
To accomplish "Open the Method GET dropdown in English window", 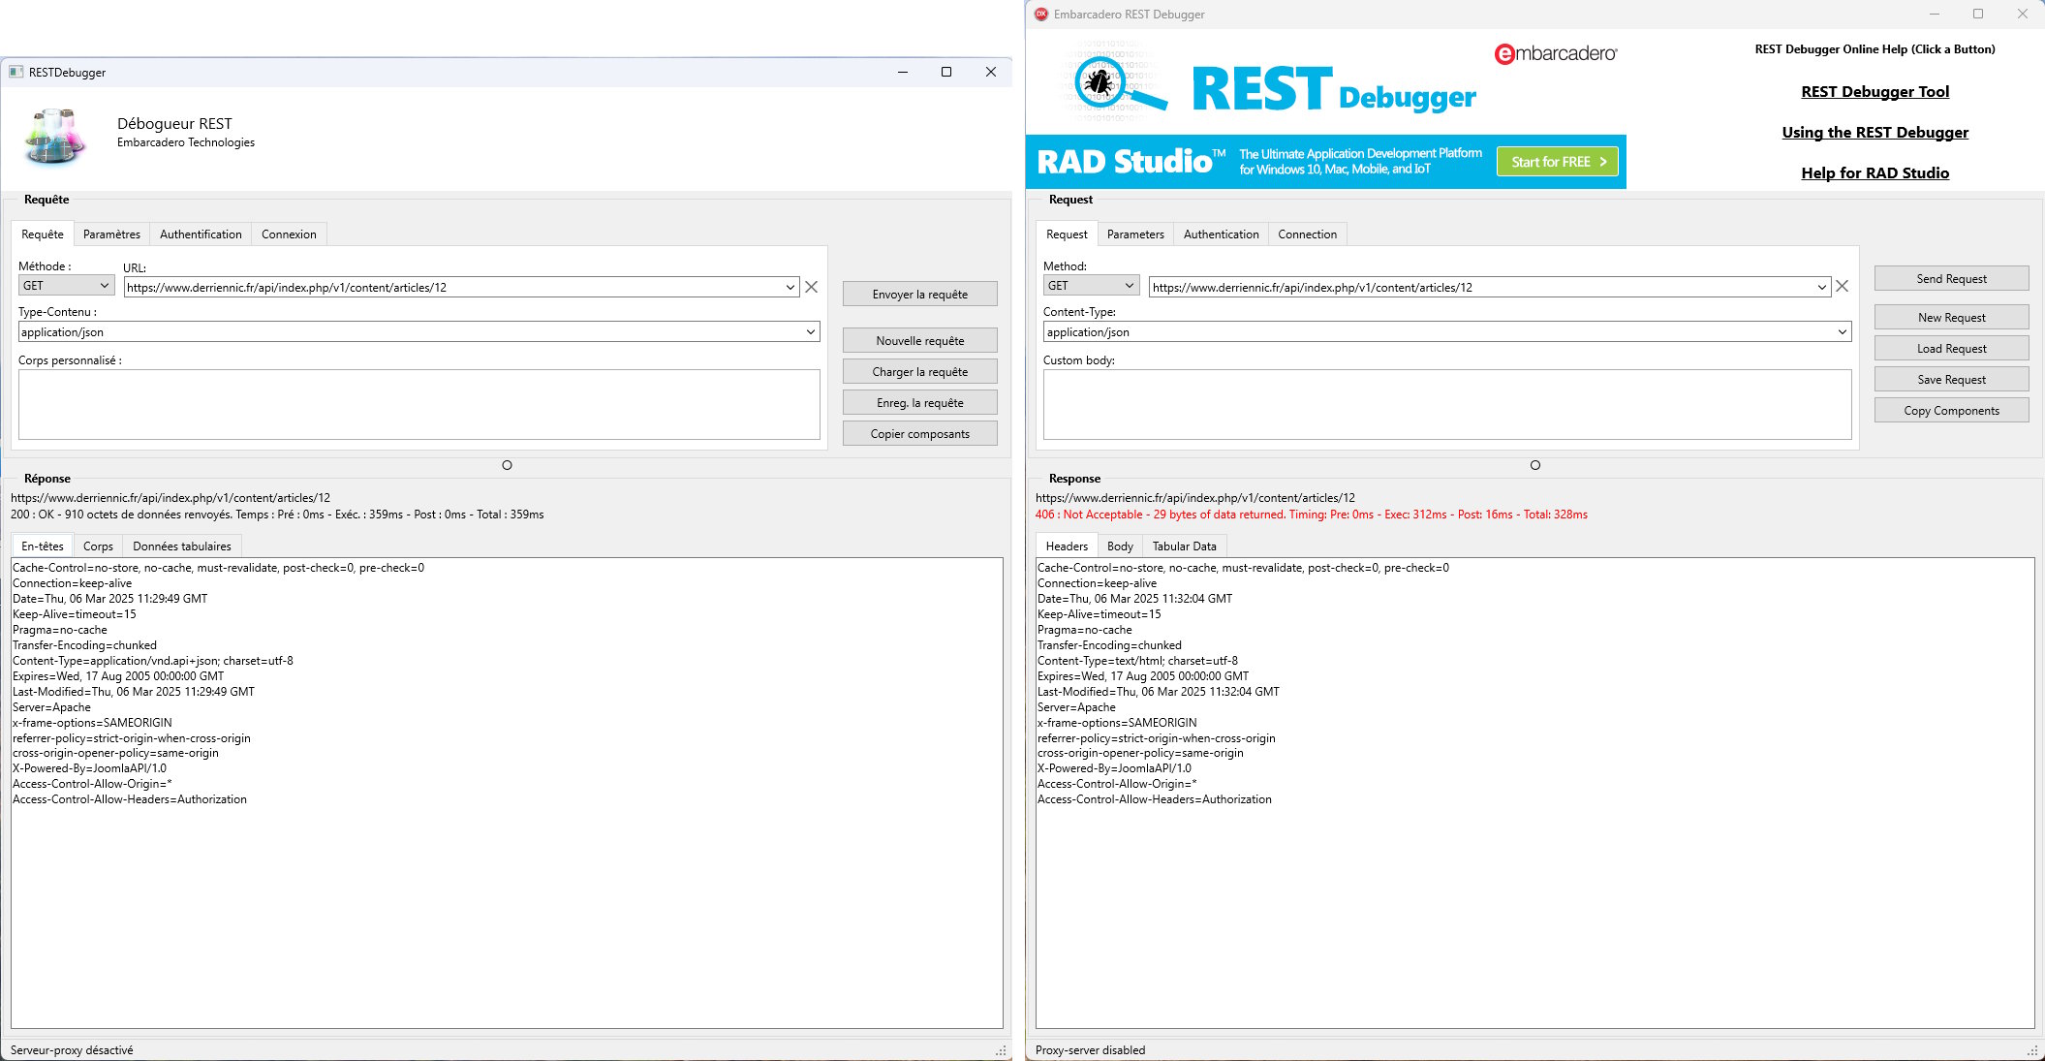I will pyautogui.click(x=1091, y=286).
